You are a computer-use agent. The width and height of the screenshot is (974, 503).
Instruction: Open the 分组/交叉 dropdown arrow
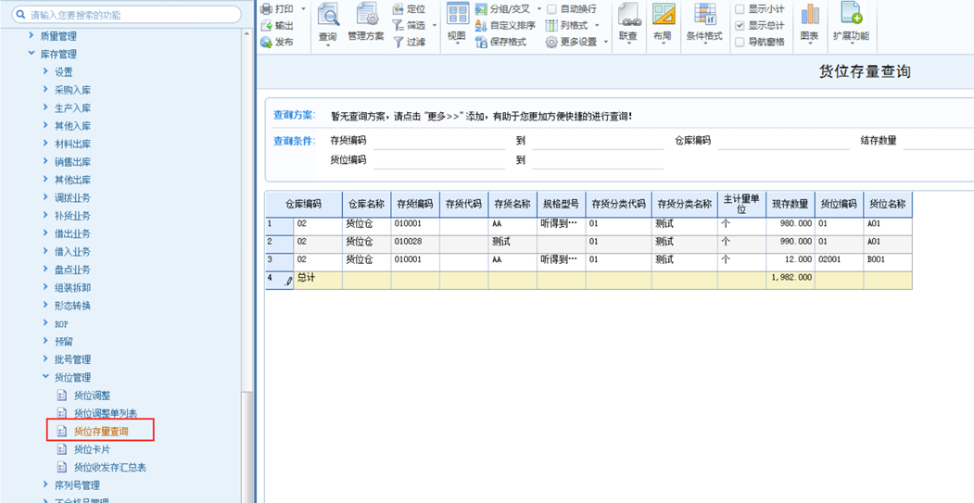coord(539,8)
